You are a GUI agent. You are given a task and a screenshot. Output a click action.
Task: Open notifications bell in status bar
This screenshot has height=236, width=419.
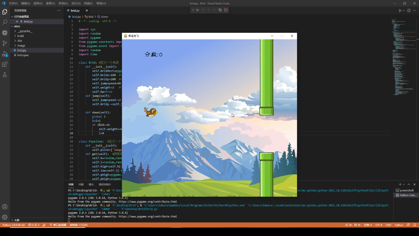pyautogui.click(x=415, y=225)
